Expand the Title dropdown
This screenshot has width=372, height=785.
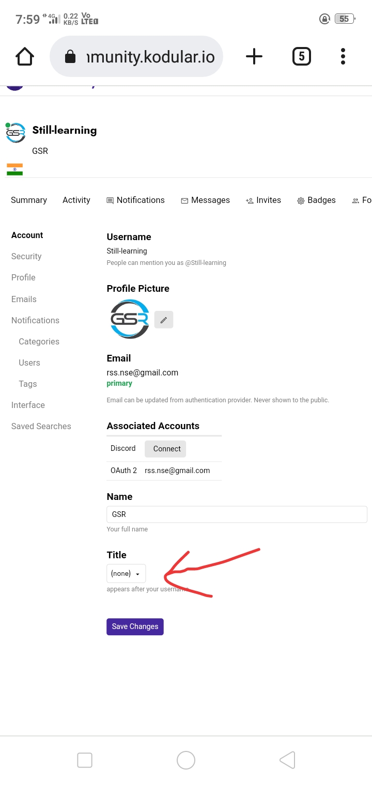tap(126, 573)
